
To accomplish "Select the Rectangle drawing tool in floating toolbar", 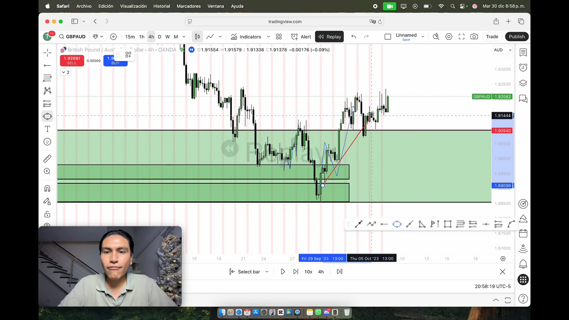I will [448, 224].
